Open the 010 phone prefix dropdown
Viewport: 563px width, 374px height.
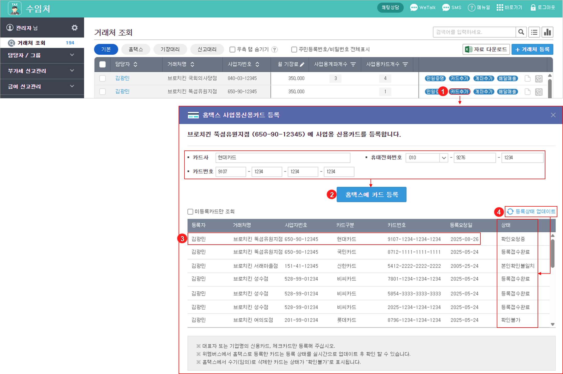tap(444, 158)
